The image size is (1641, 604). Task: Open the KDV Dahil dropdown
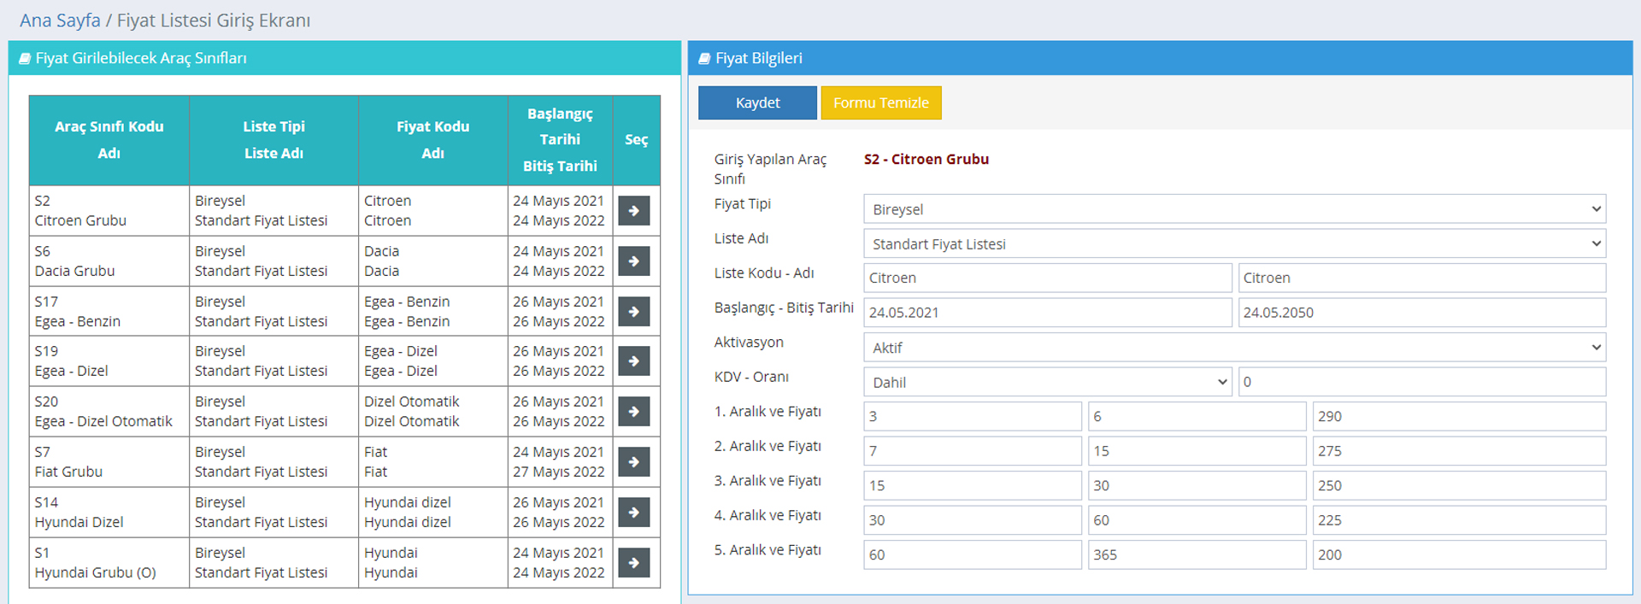1048,382
